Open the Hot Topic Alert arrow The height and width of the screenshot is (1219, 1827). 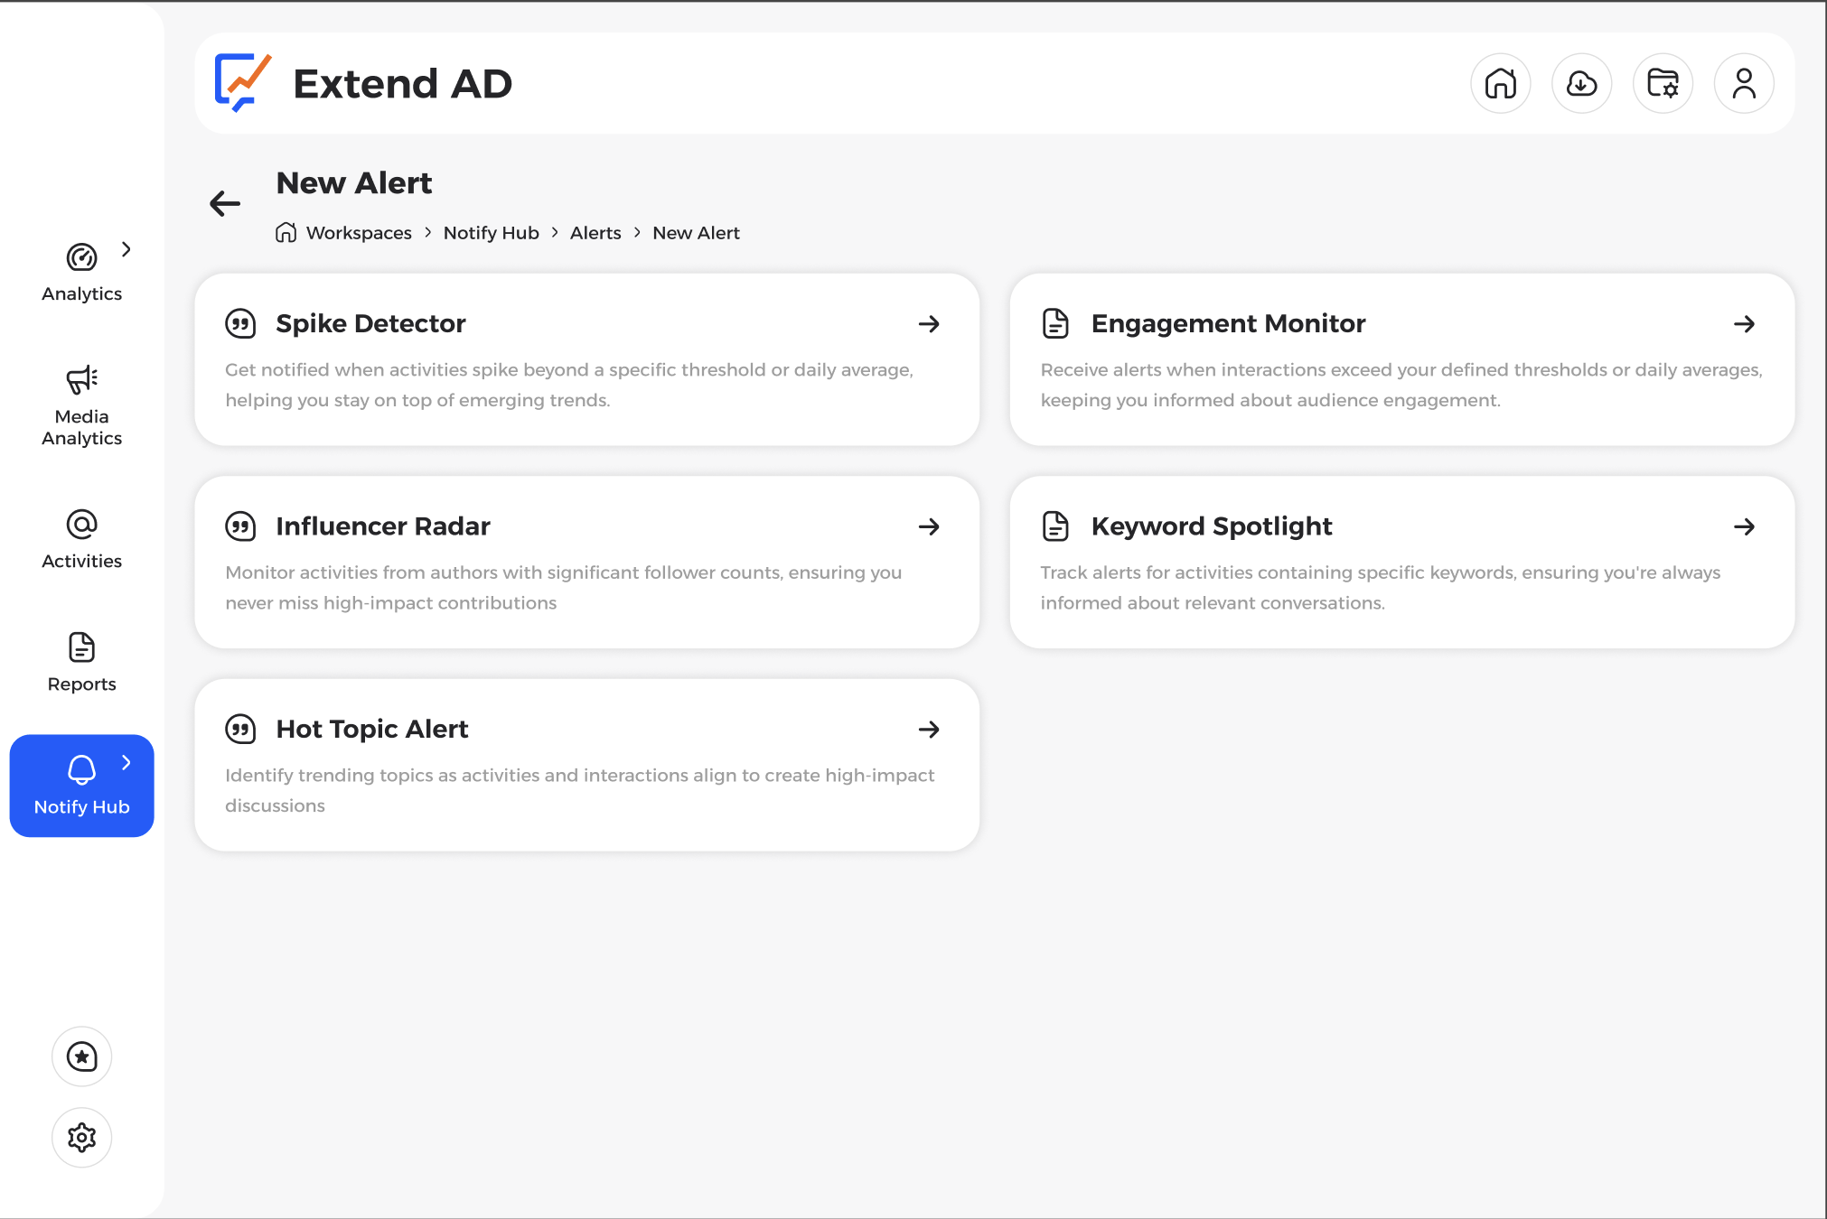coord(929,730)
